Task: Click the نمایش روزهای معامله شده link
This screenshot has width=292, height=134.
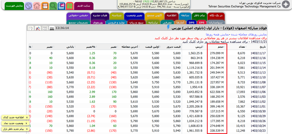Action: tap(249, 34)
